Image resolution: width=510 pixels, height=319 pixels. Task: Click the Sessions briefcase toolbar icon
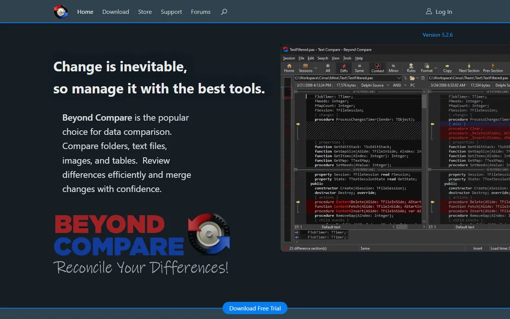point(305,68)
